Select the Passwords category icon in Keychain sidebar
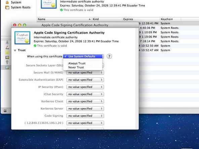Image resolution: width=199 pixels, height=149 pixels. pyautogui.click(x=7, y=48)
